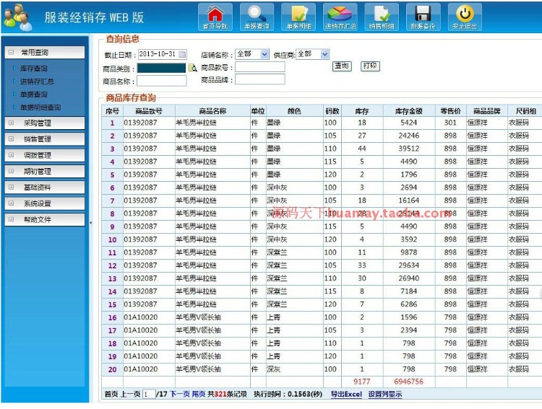Click the 商品品牌 input field

260,80
